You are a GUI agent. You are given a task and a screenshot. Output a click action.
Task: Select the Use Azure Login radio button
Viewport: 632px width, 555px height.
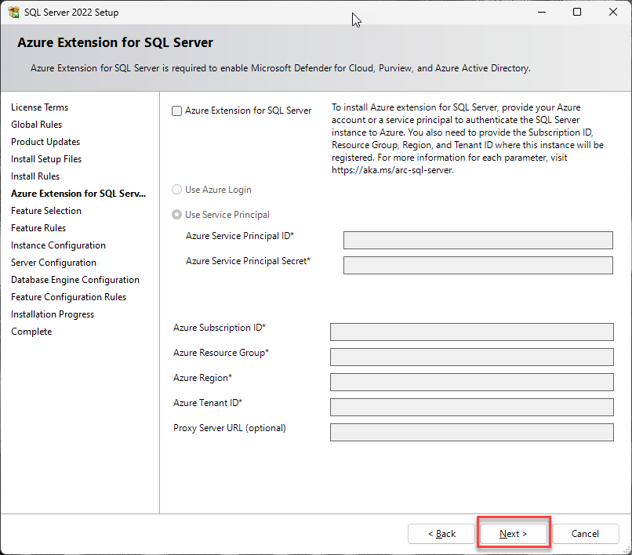pos(177,190)
